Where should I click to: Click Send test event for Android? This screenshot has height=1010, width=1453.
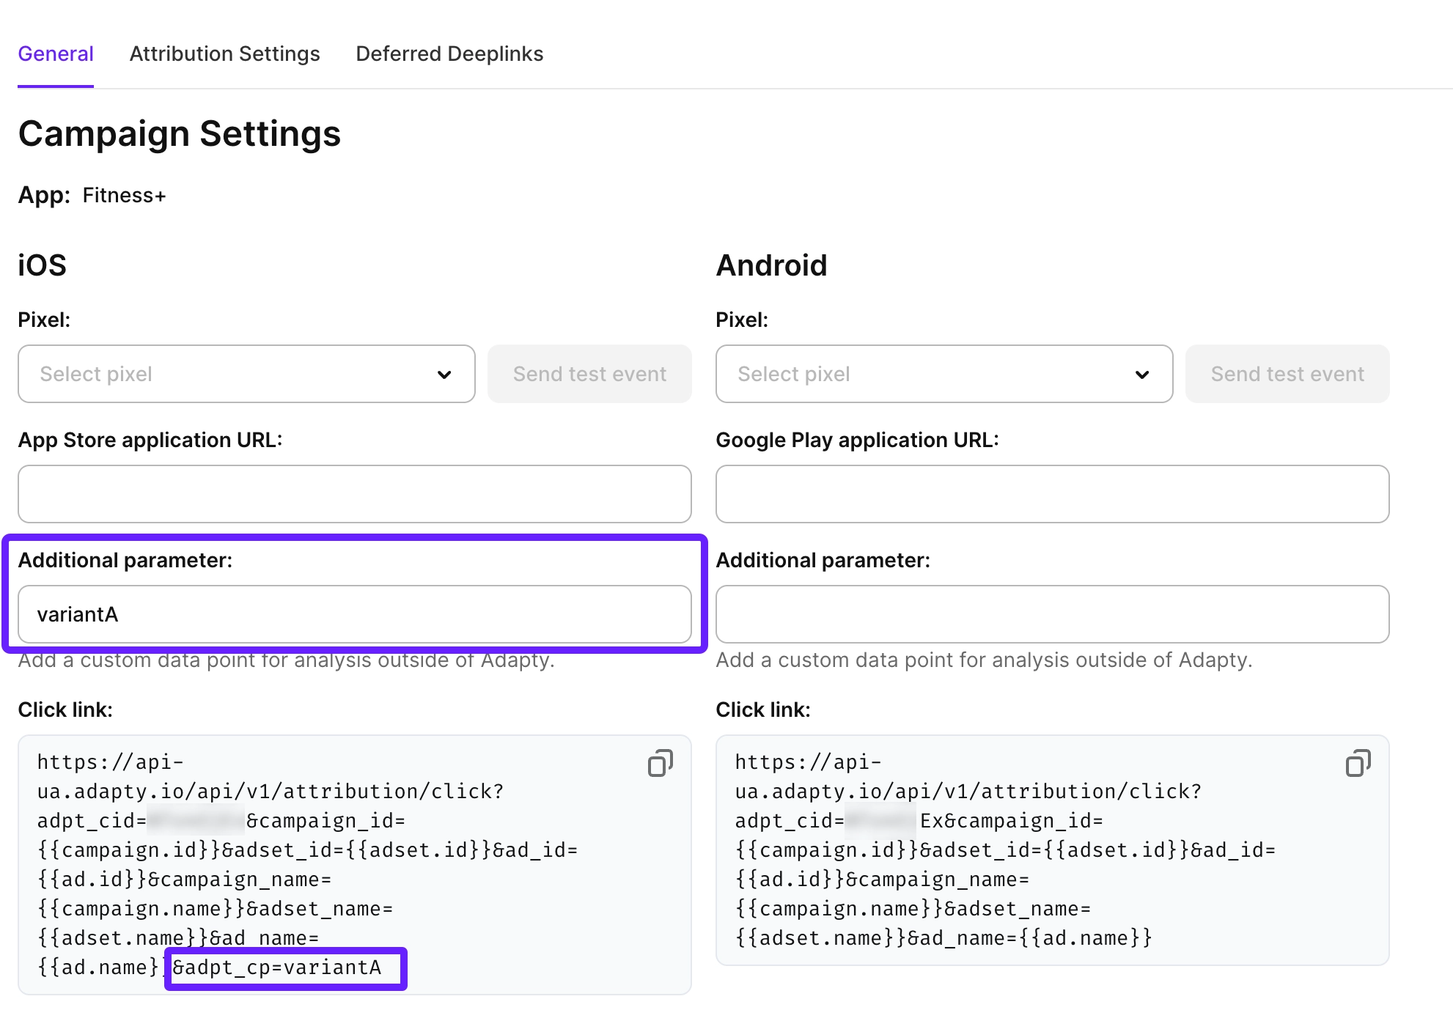[1287, 374]
